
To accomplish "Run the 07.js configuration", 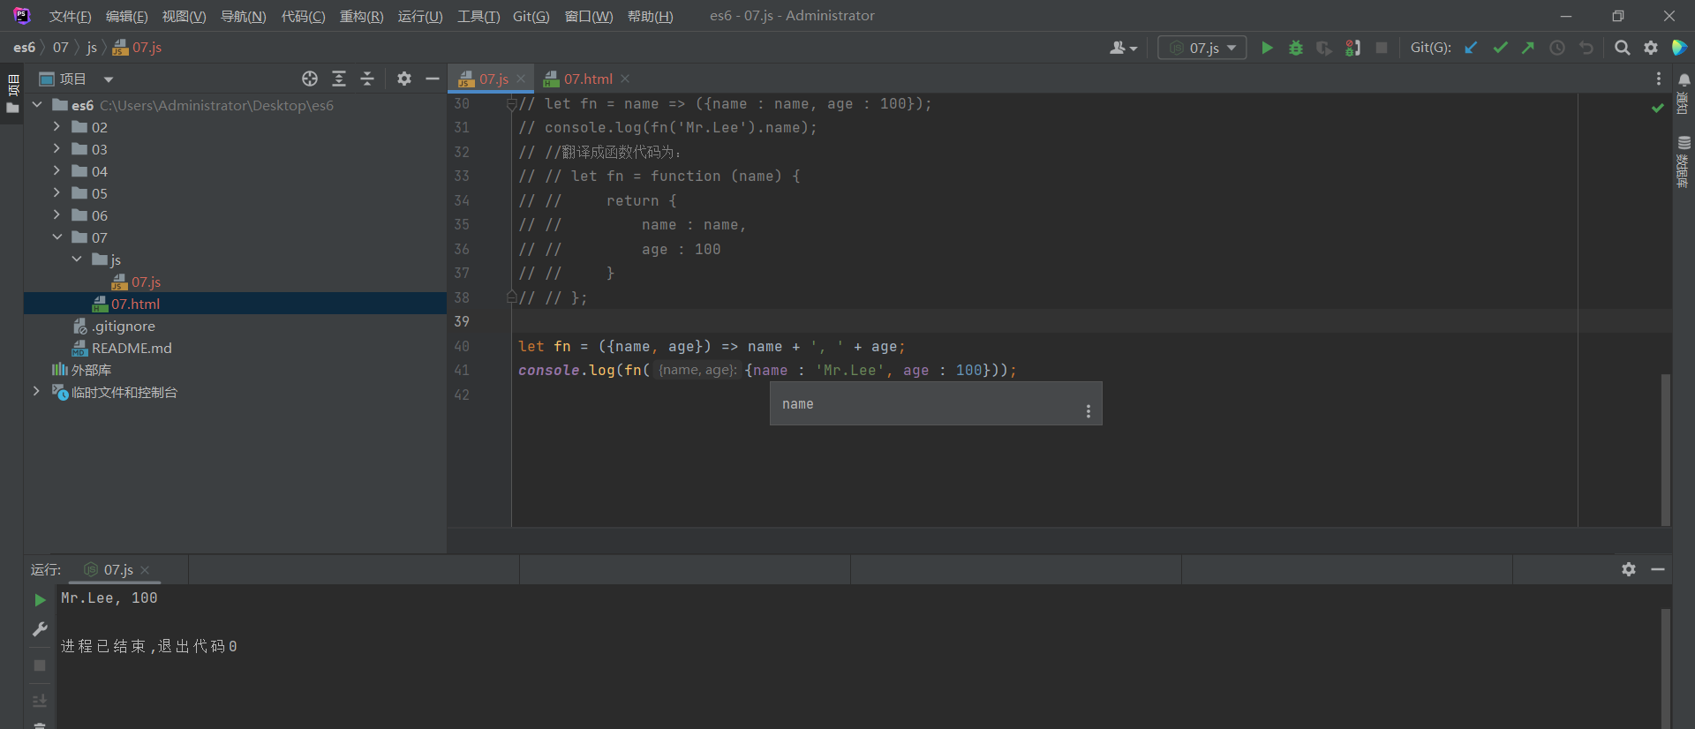I will click(x=1267, y=48).
